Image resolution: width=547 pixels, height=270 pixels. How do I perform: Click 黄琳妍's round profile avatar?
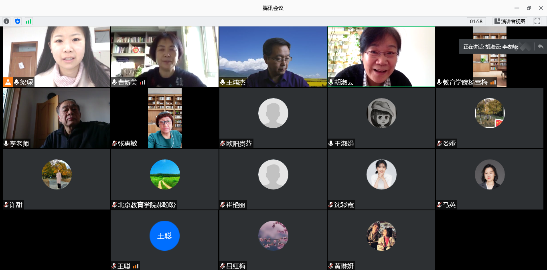pos(381,236)
